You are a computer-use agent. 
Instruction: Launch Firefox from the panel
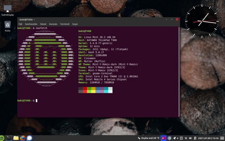pos(23,138)
